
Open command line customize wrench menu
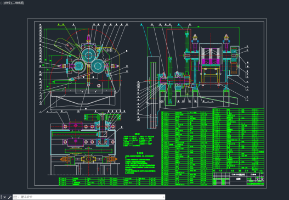[9, 197]
